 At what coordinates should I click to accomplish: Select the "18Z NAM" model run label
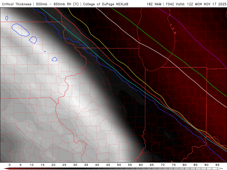click(154, 4)
